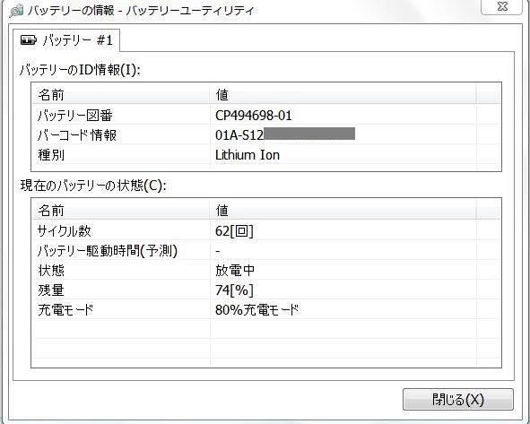Click 値 column header in ID information list
The width and height of the screenshot is (530, 424).
[343, 95]
